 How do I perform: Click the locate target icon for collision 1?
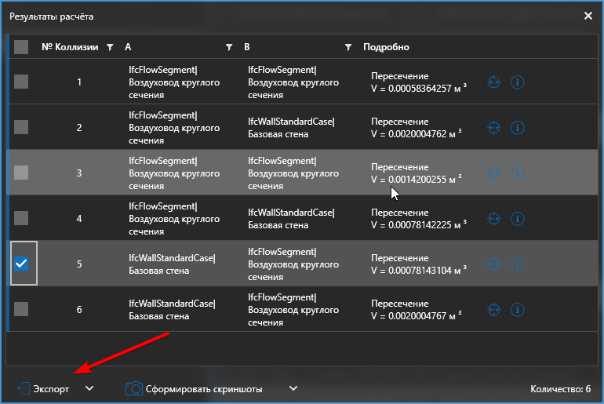pos(494,82)
